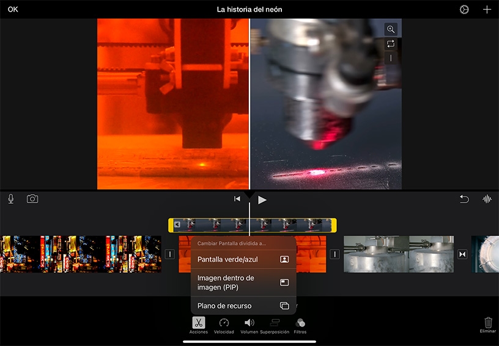Play the video preview

[262, 200]
